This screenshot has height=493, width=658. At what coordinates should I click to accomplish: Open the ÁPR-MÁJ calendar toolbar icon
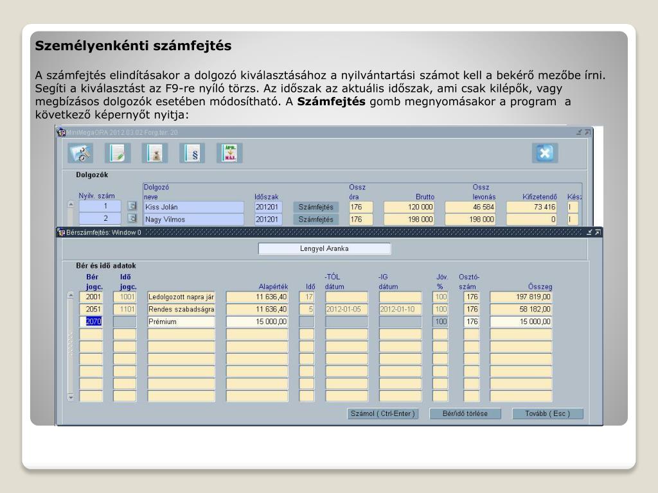click(229, 153)
